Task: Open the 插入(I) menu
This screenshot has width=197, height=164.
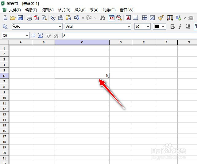Action: click(x=80, y=10)
